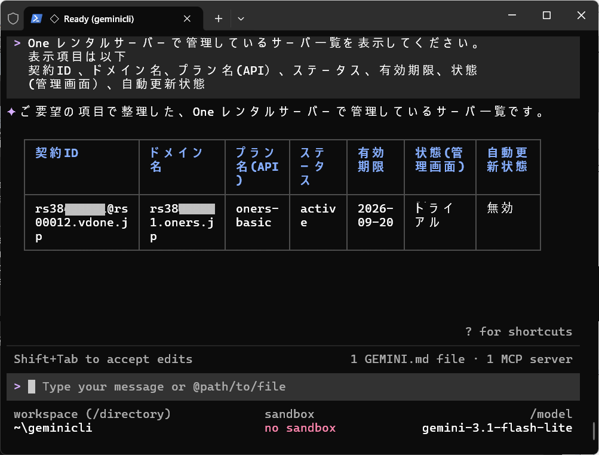Click the ~\geminicli workspace path

(53, 428)
